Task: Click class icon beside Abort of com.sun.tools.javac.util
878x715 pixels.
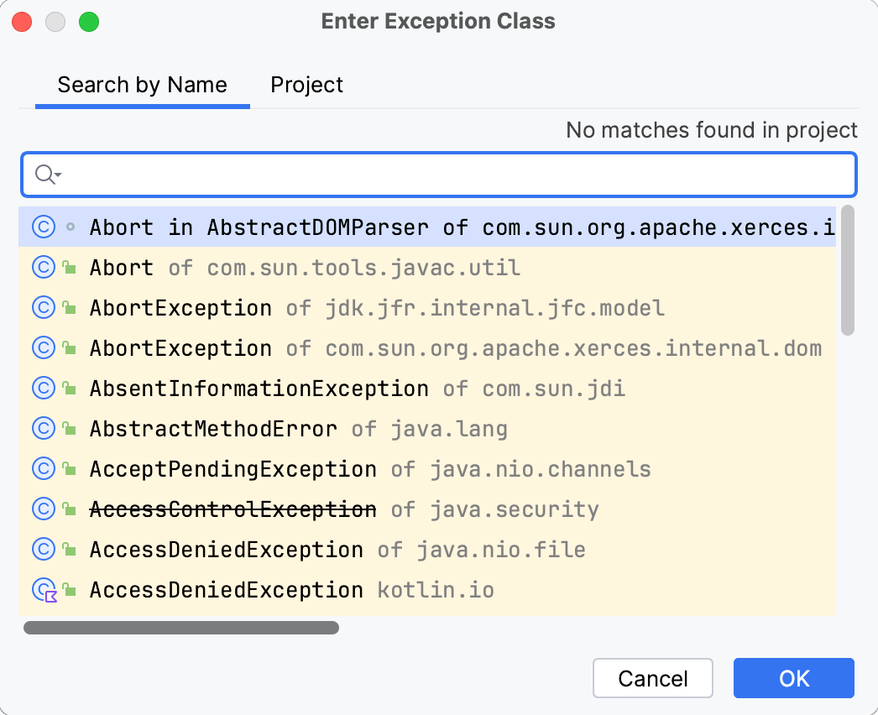Action: click(x=44, y=267)
